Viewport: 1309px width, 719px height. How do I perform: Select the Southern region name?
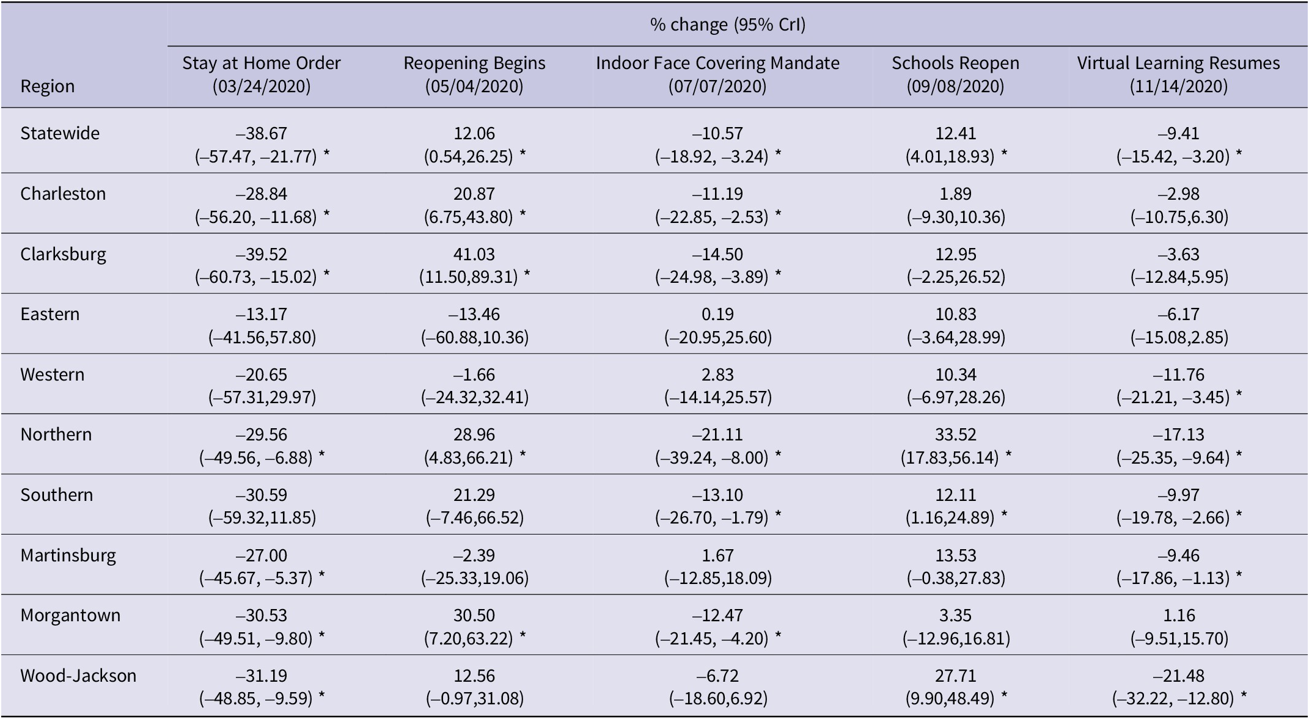tap(57, 494)
